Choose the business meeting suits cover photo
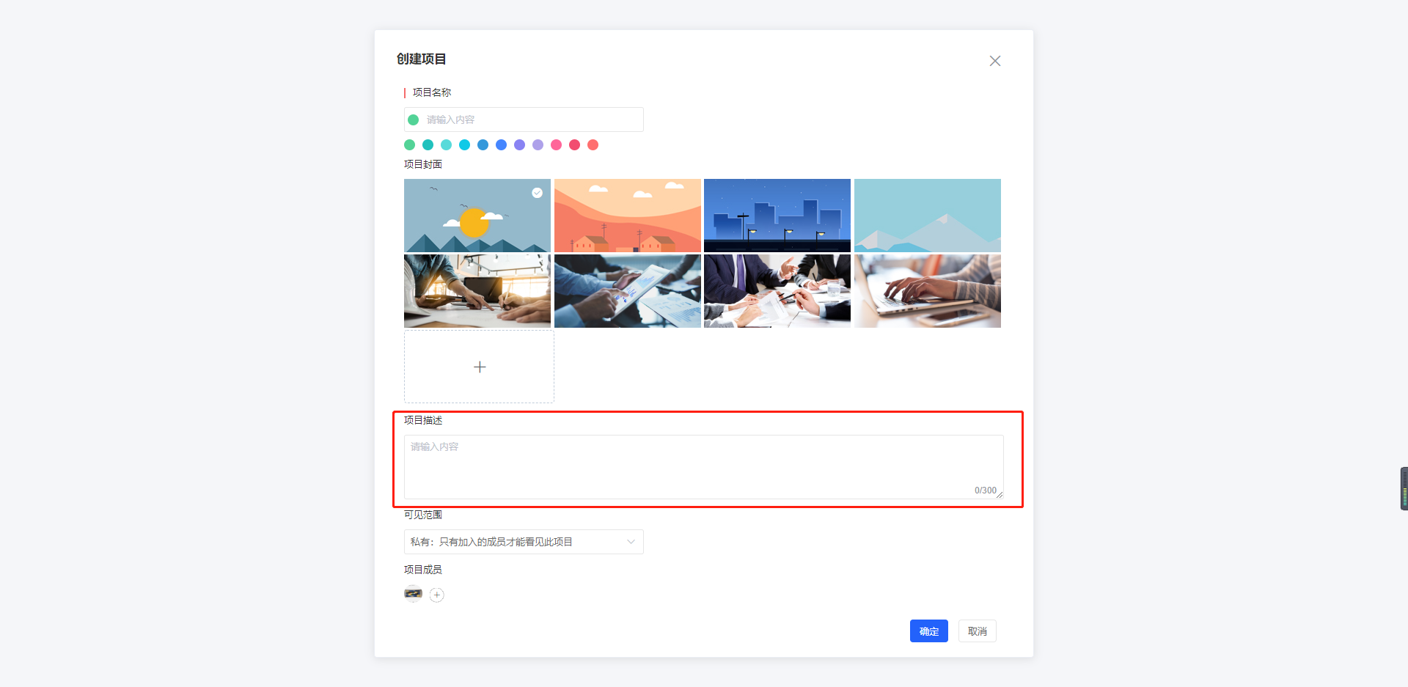Viewport: 1408px width, 687px height. 777,291
